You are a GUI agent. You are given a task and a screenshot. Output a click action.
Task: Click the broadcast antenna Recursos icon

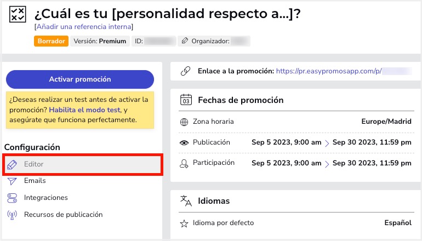tap(12, 215)
